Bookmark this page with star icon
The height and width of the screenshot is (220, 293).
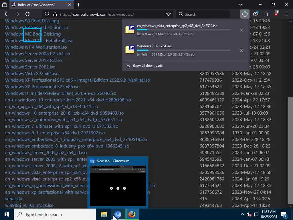(168, 14)
